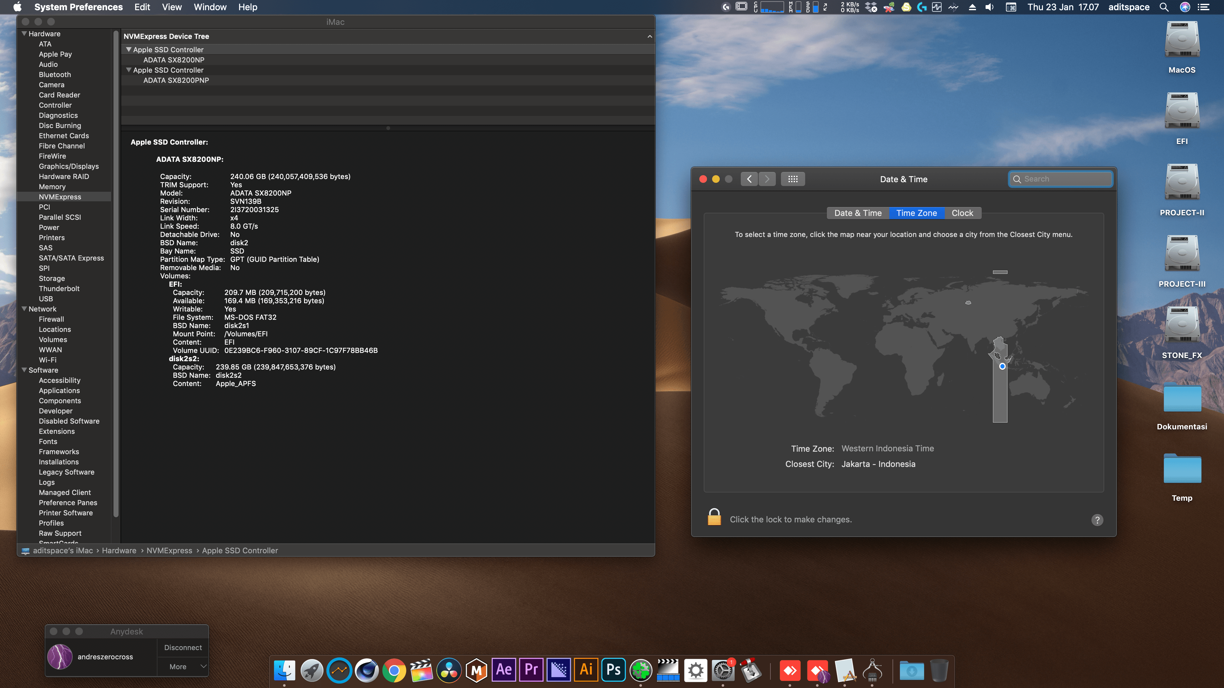The width and height of the screenshot is (1224, 688).
Task: Switch to the Date & Time tab
Action: click(858, 213)
